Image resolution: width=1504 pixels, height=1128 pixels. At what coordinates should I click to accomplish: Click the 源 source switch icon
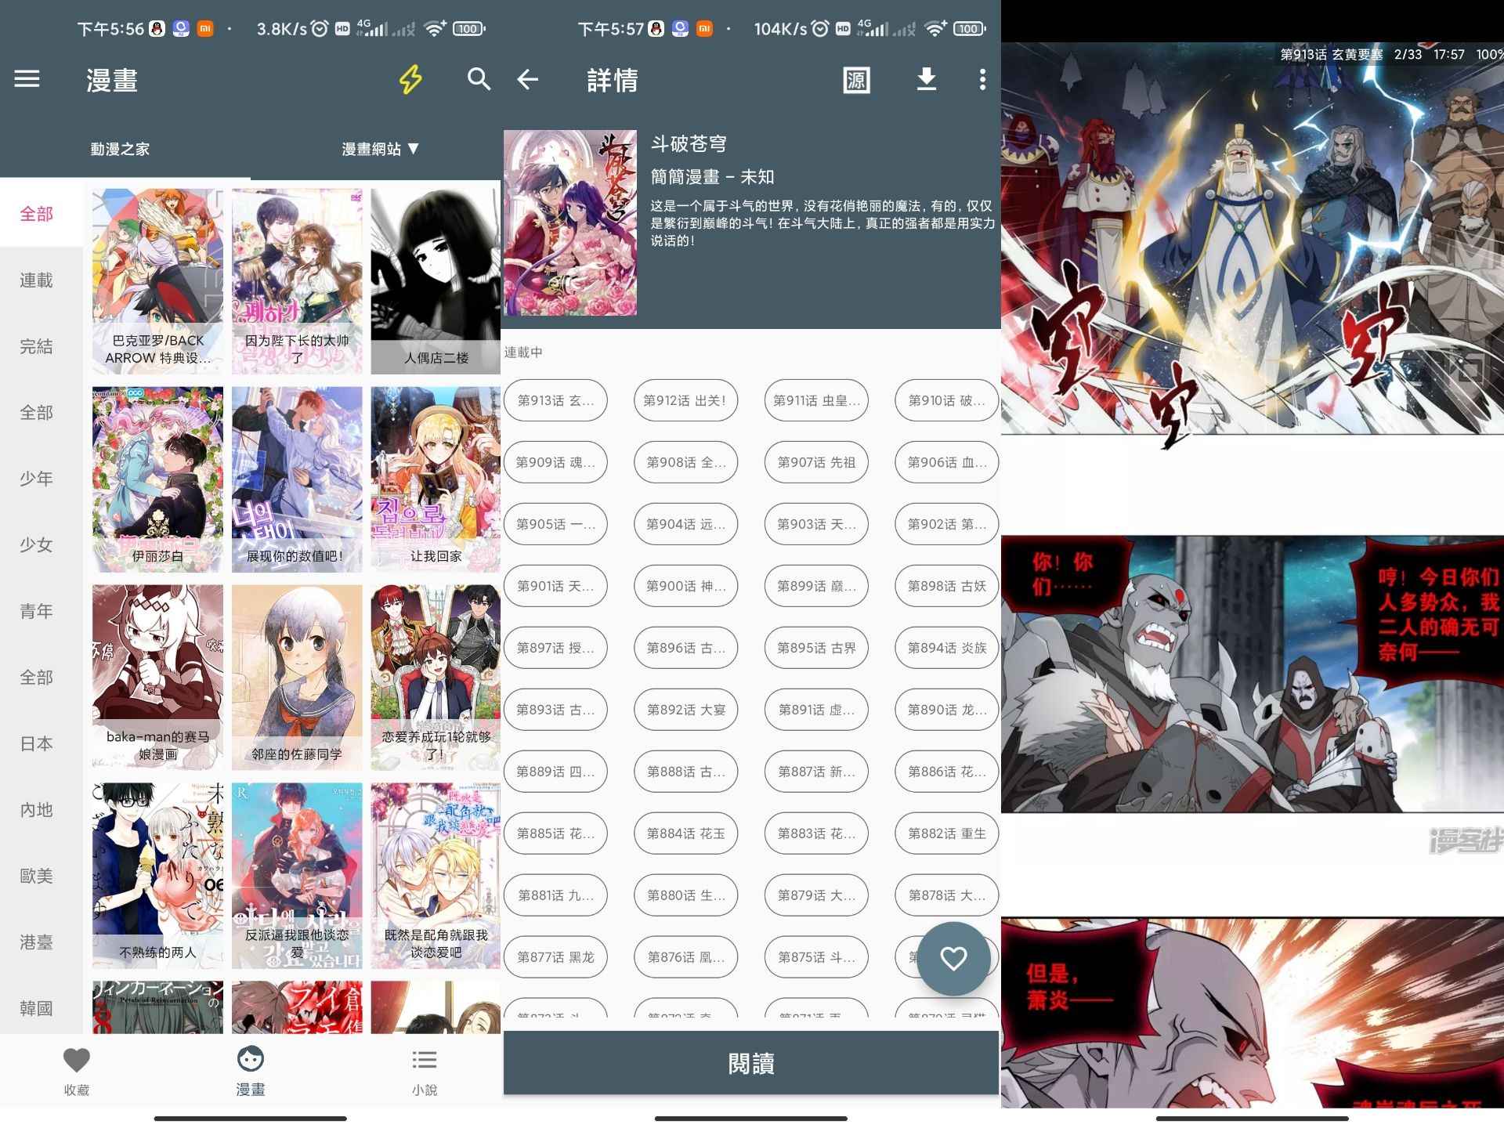pos(856,80)
